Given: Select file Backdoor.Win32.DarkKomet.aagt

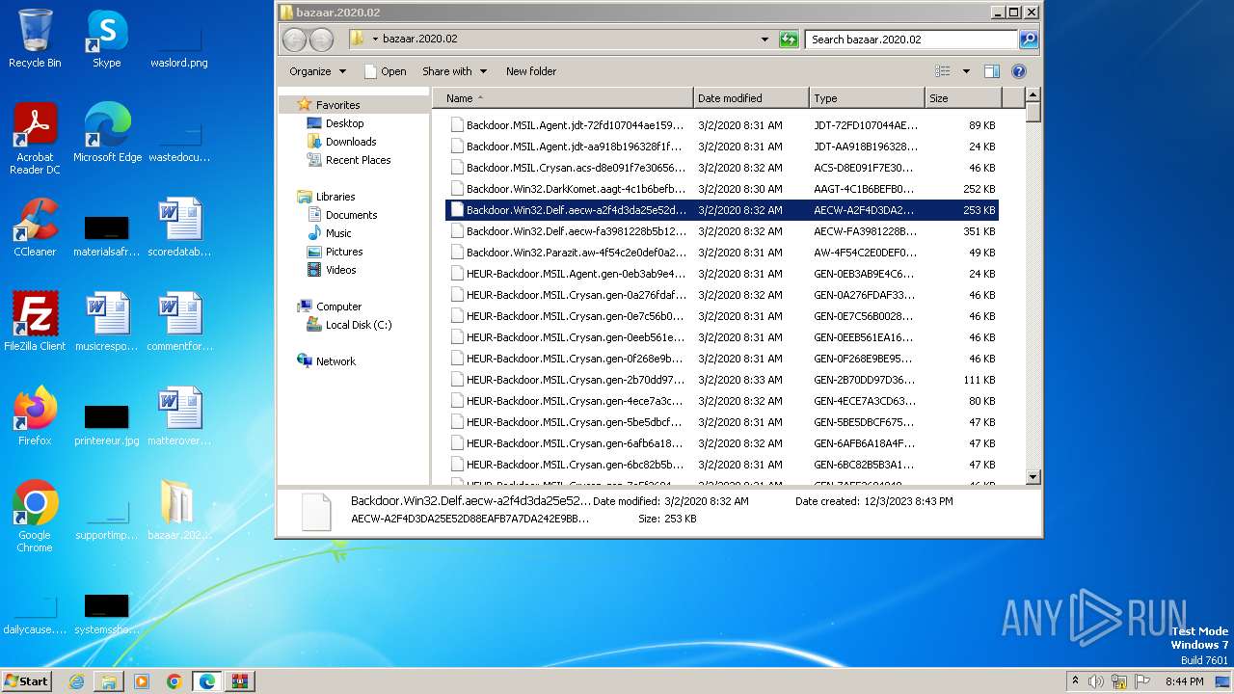Looking at the screenshot, I should coord(722,189).
